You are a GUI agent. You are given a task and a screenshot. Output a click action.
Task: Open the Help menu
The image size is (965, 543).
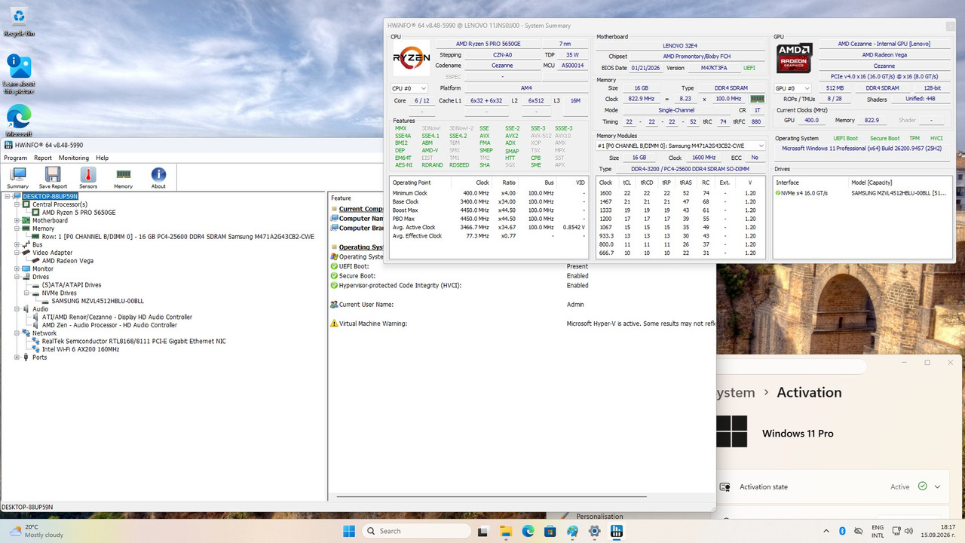(102, 158)
